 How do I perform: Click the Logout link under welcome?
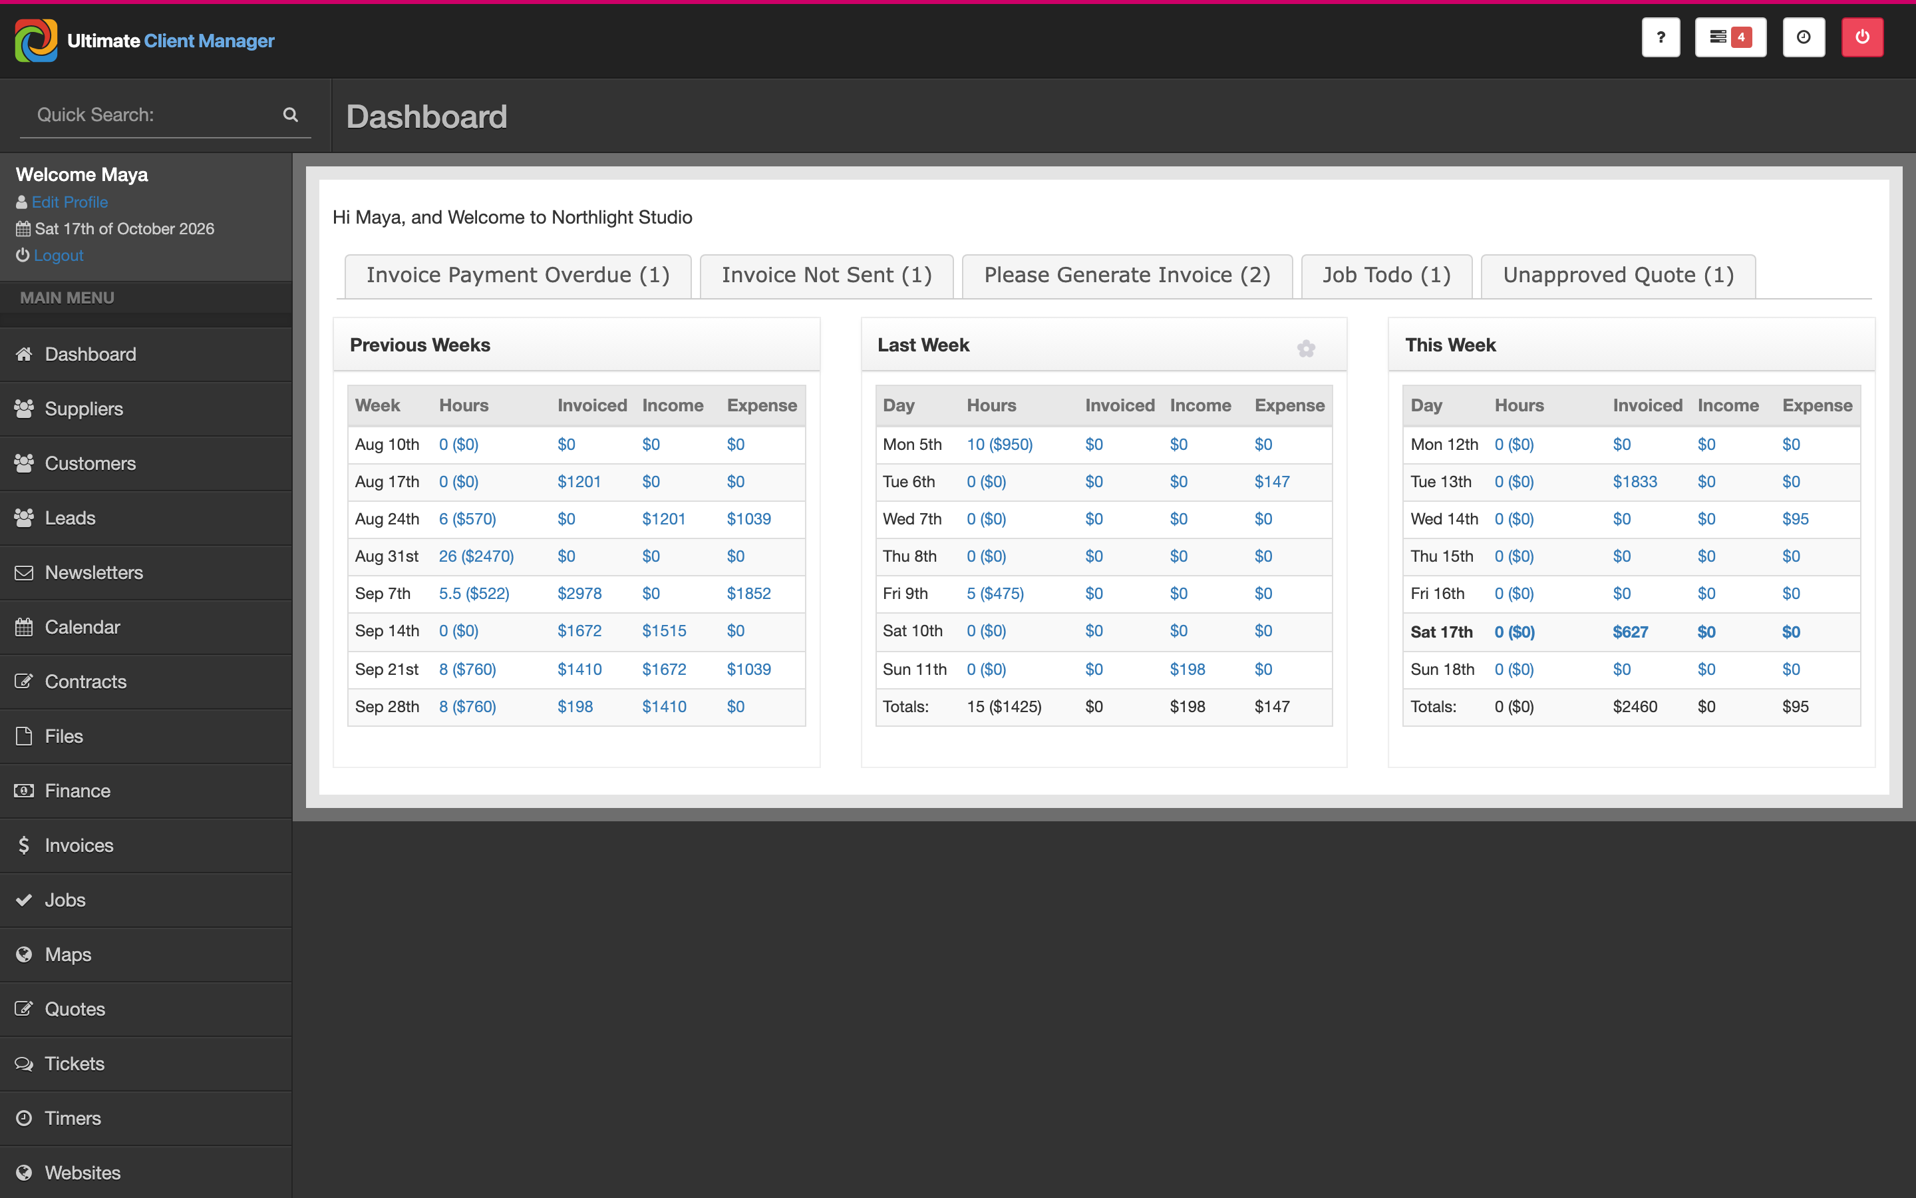tap(59, 255)
